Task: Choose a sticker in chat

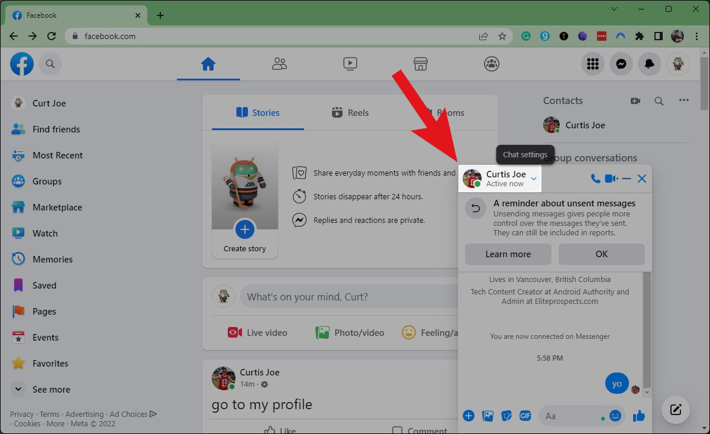Action: 506,416
